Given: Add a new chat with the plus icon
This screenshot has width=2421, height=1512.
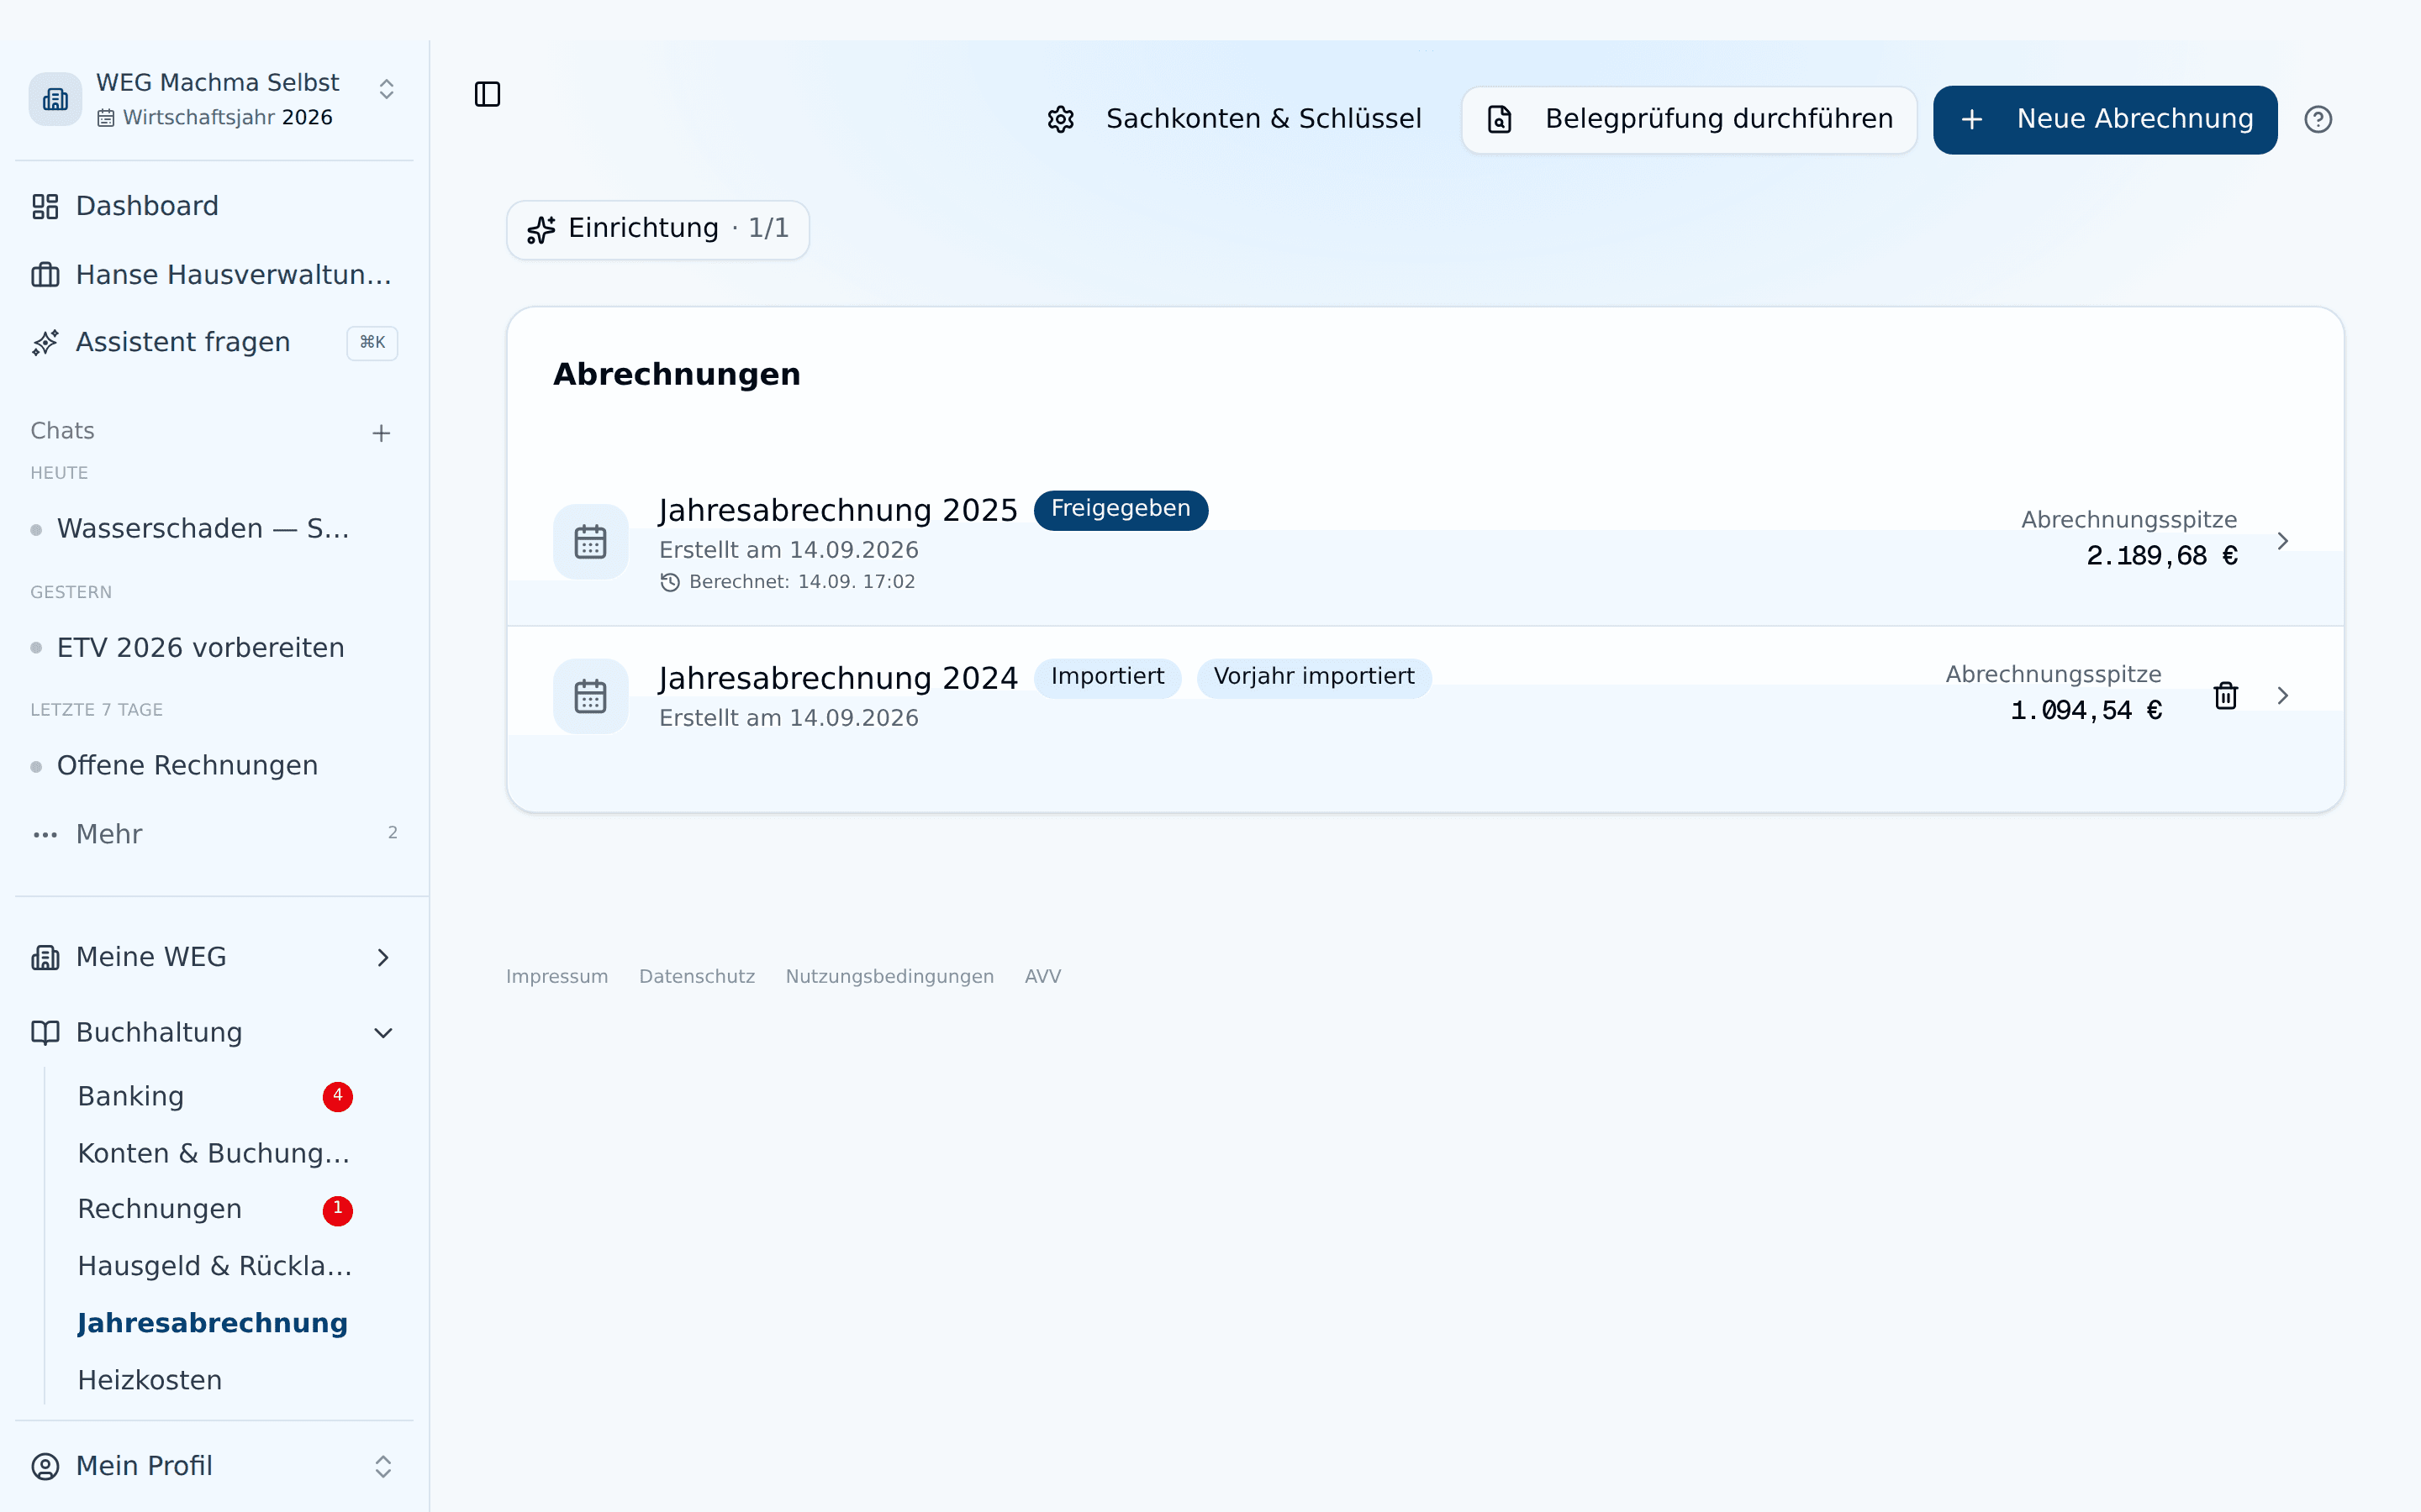Looking at the screenshot, I should (381, 433).
